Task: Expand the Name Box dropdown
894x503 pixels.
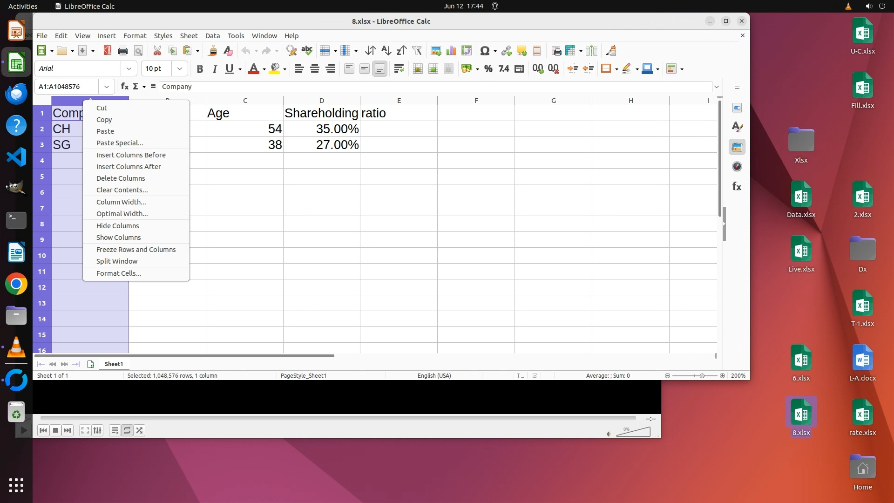Action: point(107,87)
